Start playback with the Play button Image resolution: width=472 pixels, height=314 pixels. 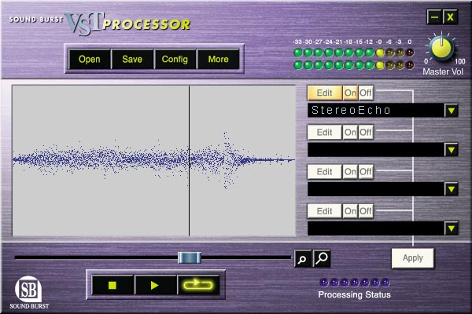(x=155, y=285)
